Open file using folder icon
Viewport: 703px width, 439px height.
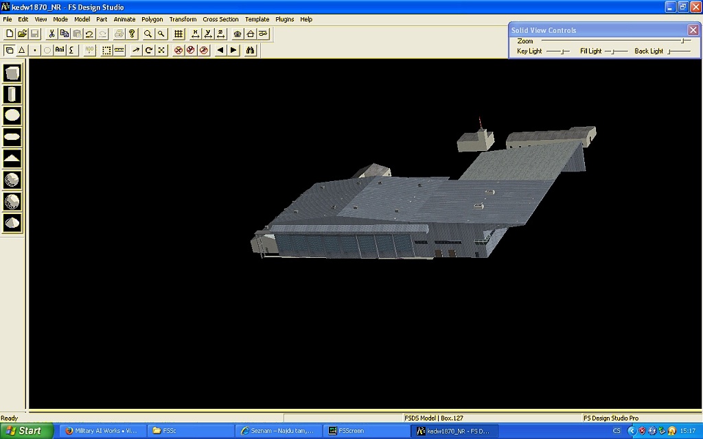(x=22, y=34)
